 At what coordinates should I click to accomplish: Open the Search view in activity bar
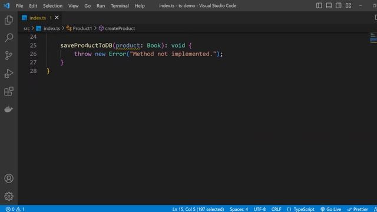(x=9, y=38)
